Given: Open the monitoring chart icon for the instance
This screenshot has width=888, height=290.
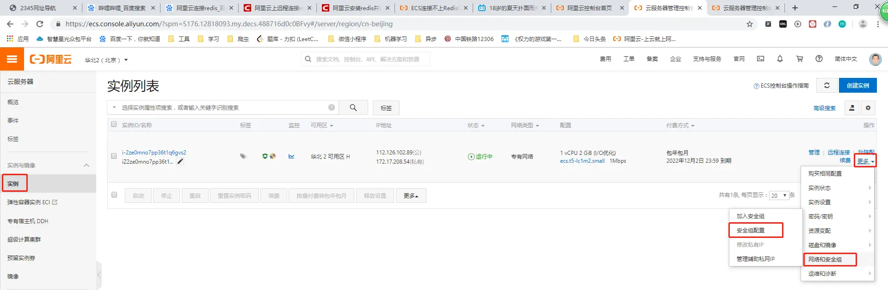Looking at the screenshot, I should coord(291,156).
